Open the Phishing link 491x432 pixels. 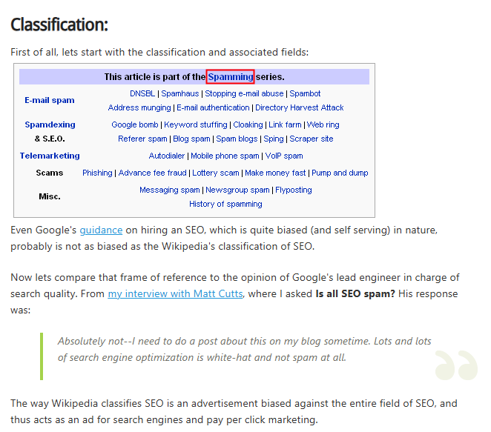tap(97, 173)
